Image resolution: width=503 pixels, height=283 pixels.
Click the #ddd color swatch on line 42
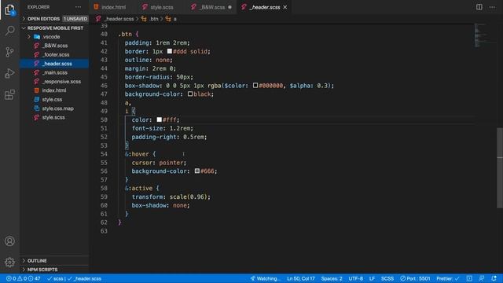coord(170,51)
